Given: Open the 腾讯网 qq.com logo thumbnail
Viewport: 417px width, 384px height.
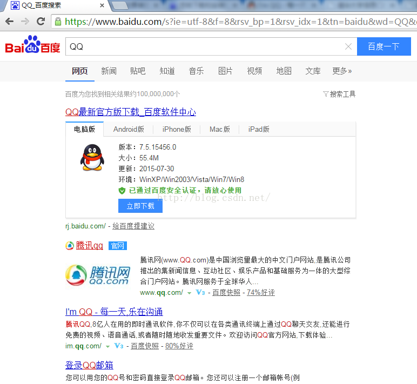Looking at the screenshot, I should point(98,275).
